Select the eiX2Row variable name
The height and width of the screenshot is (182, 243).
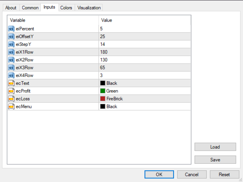pos(24,60)
